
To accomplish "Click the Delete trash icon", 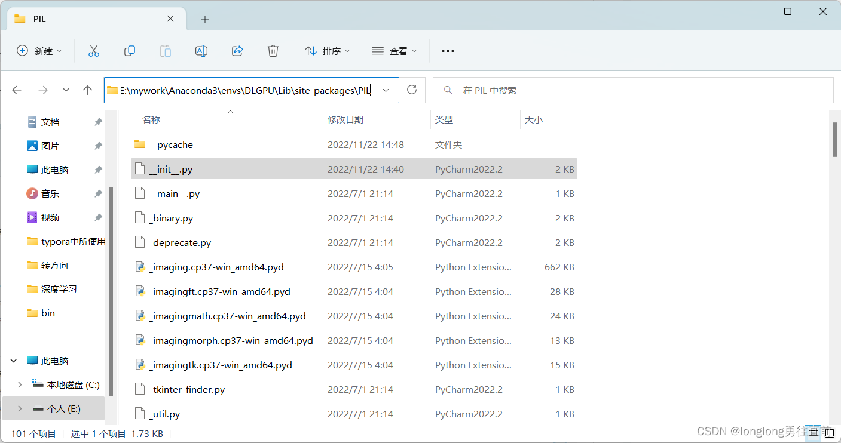I will (273, 51).
